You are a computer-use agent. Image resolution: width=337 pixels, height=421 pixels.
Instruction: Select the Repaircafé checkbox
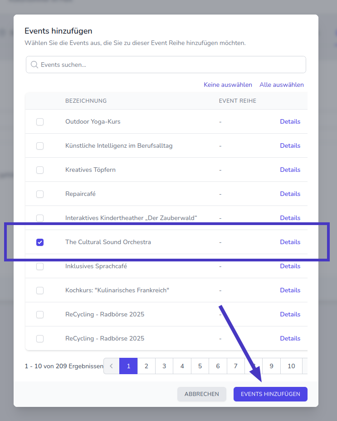pos(40,194)
